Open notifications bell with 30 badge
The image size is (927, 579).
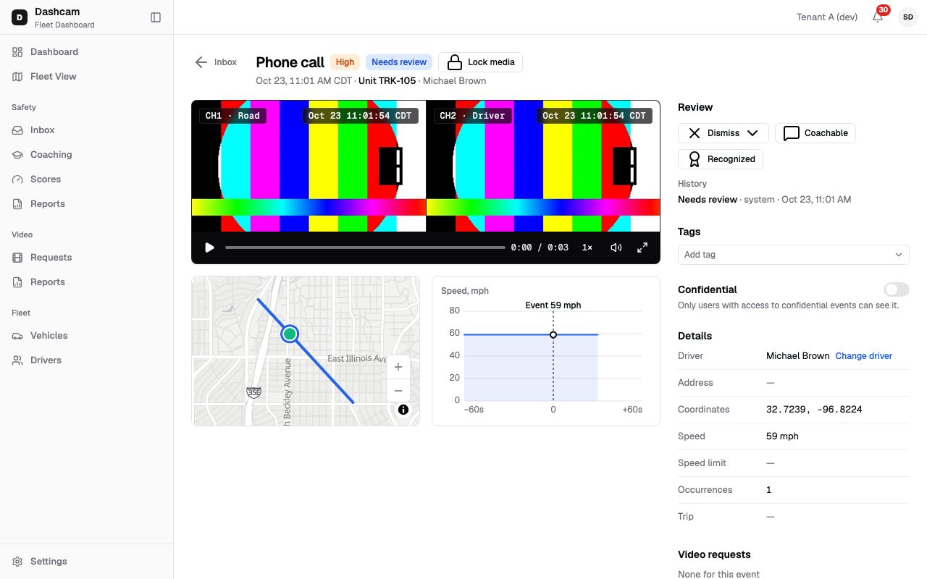[x=878, y=17]
